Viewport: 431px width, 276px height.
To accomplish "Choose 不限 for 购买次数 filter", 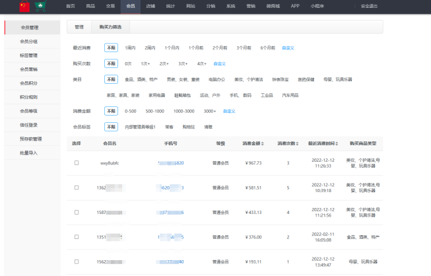I will (111, 63).
